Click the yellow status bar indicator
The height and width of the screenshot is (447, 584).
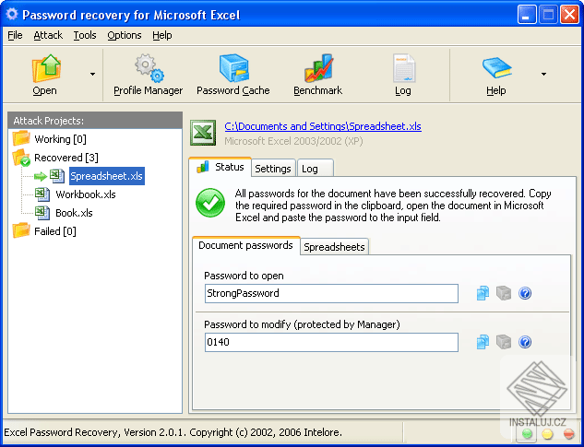pyautogui.click(x=547, y=434)
